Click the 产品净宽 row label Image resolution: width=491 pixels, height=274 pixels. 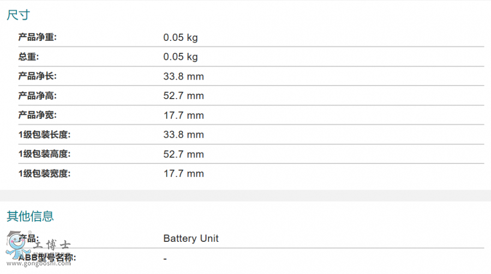pos(37,115)
